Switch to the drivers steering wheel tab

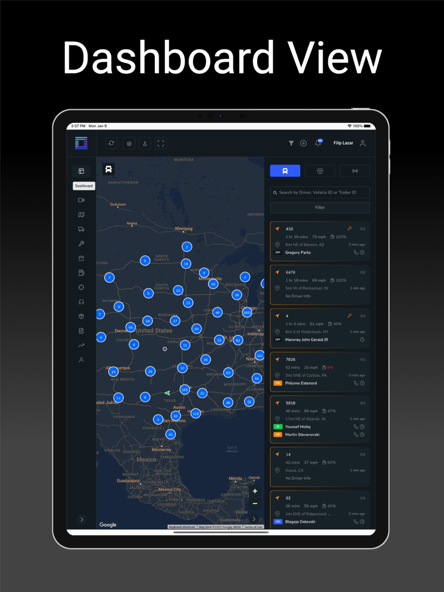(320, 171)
